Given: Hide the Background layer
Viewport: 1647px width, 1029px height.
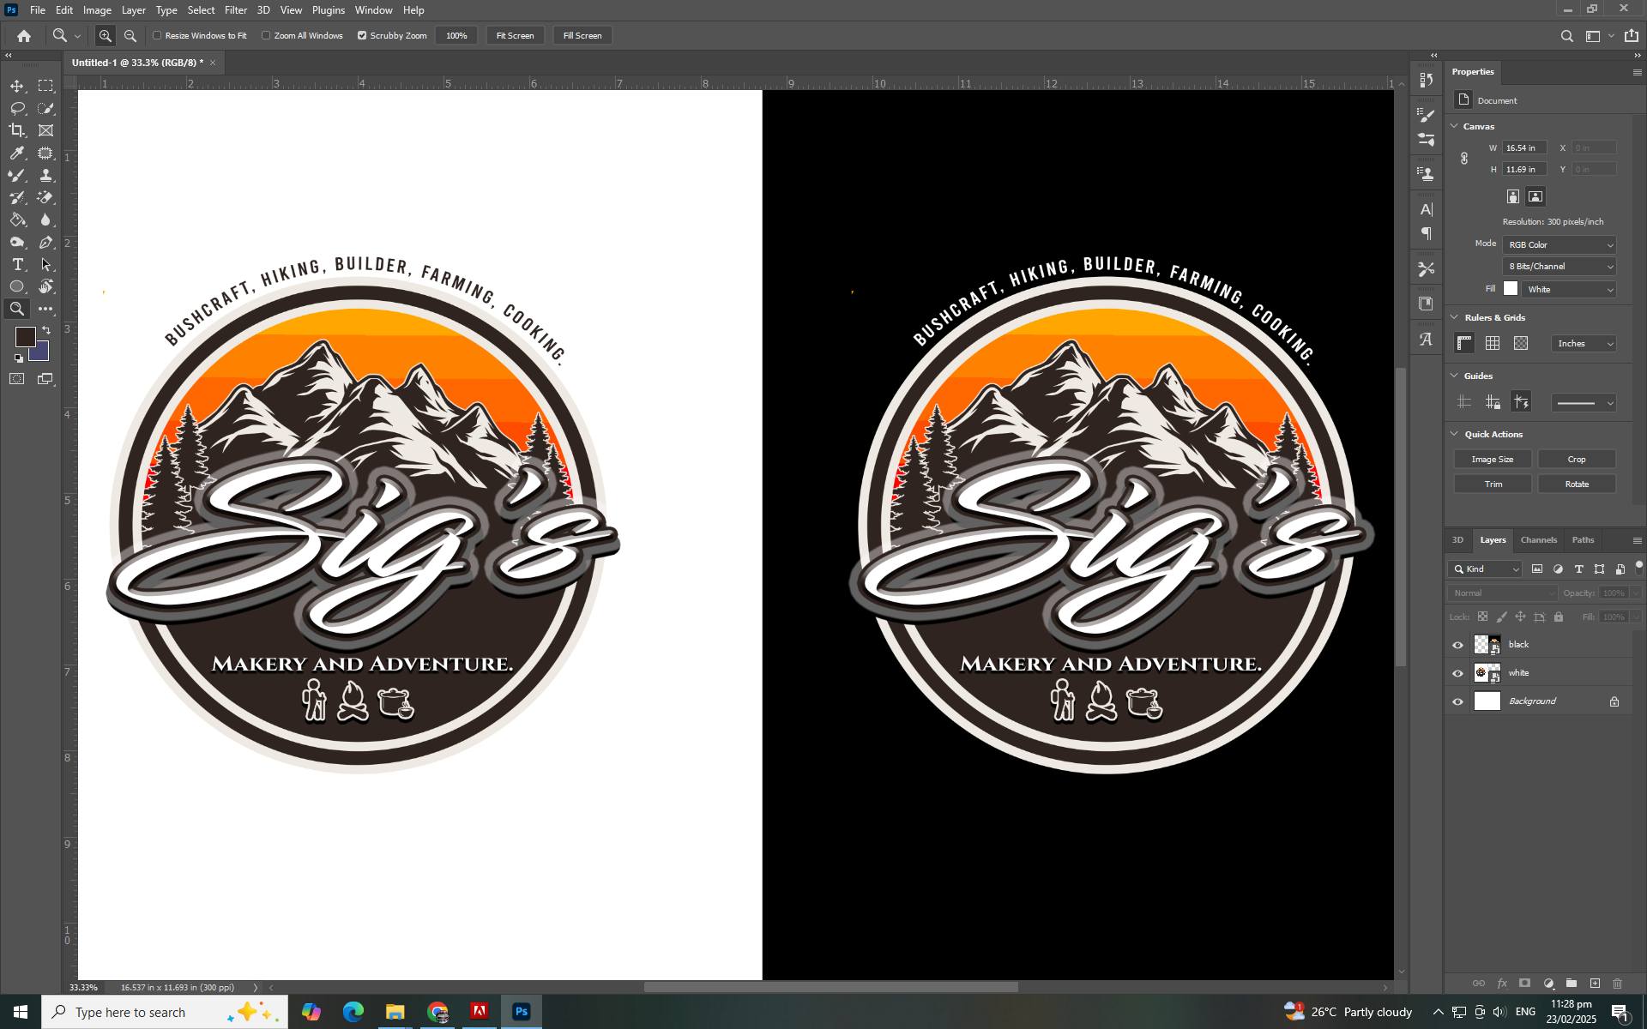Looking at the screenshot, I should click(1457, 702).
